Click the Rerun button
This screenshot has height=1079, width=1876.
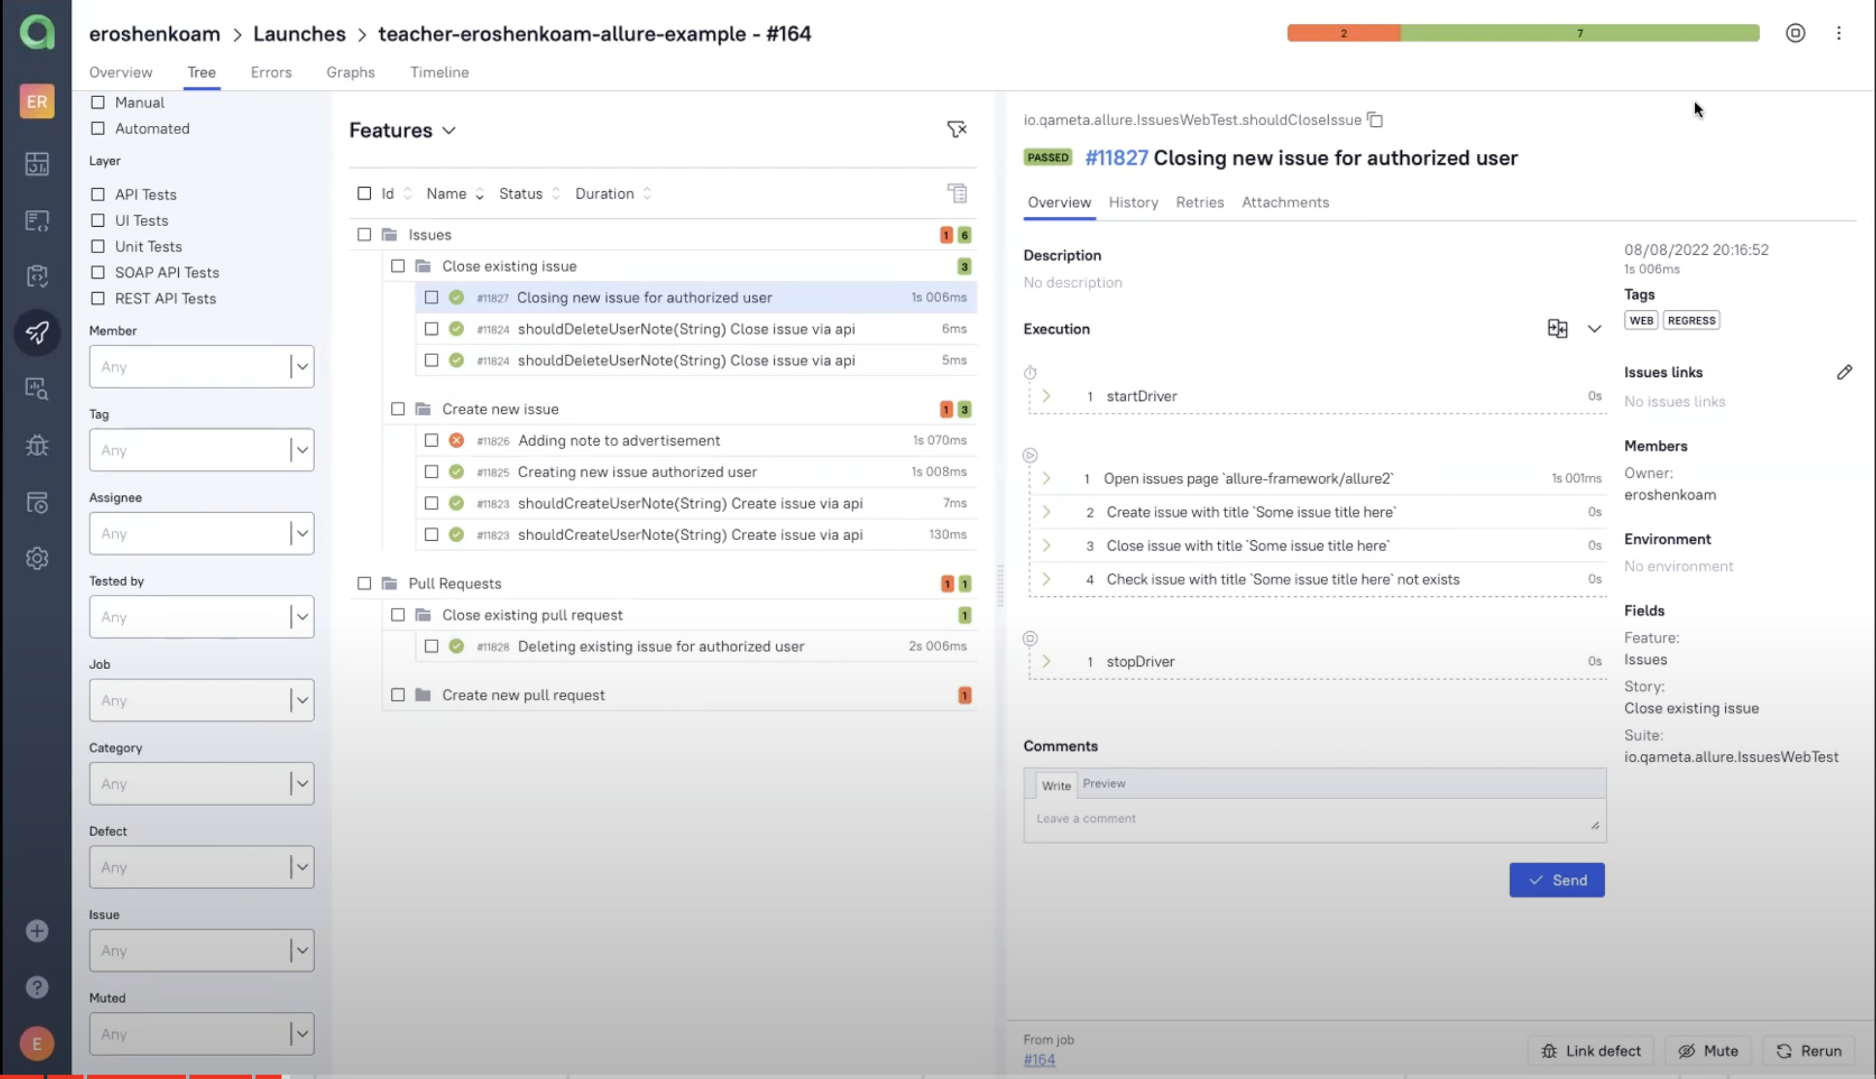pos(1809,1050)
